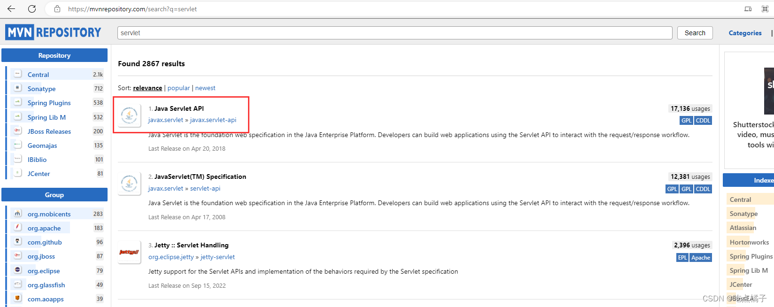This screenshot has height=307, width=774.
Task: View the 2,396 usages badge
Action: tap(692, 245)
